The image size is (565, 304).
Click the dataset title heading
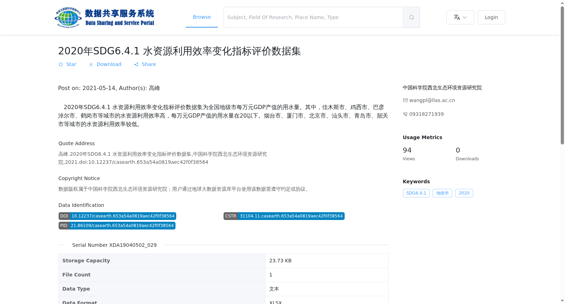coord(179,51)
